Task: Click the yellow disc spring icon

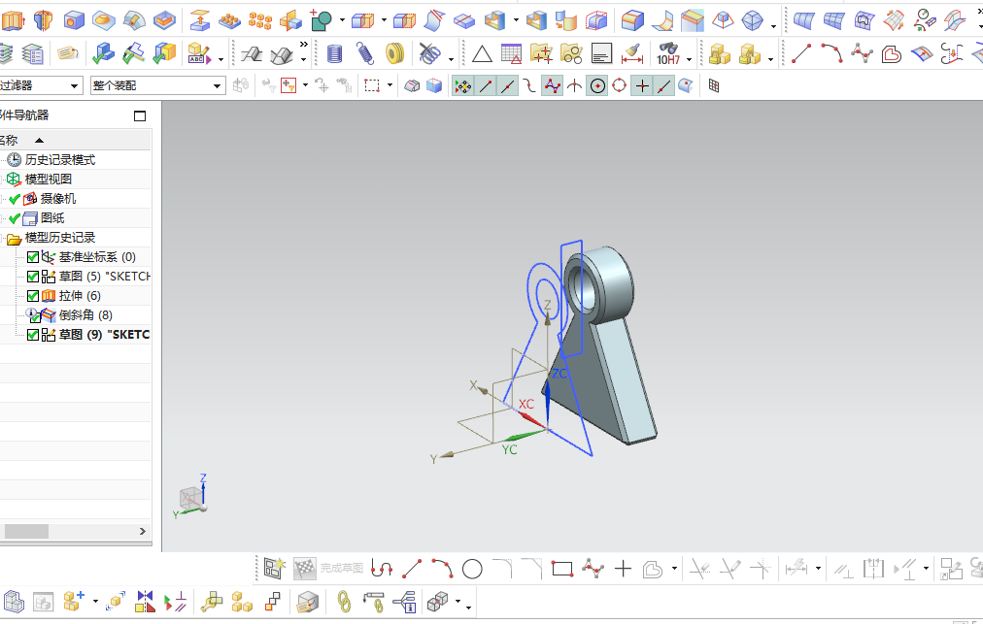Action: pos(395,54)
